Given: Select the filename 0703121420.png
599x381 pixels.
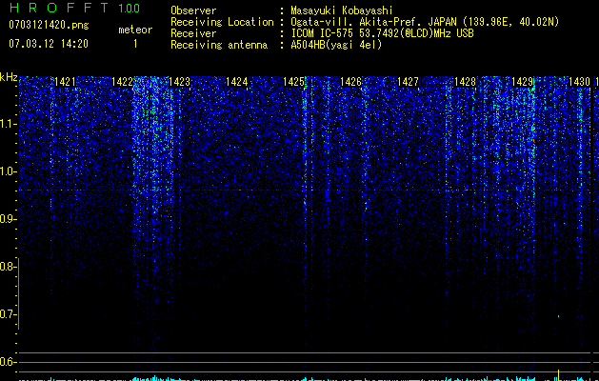Looking at the screenshot, I should (x=49, y=25).
